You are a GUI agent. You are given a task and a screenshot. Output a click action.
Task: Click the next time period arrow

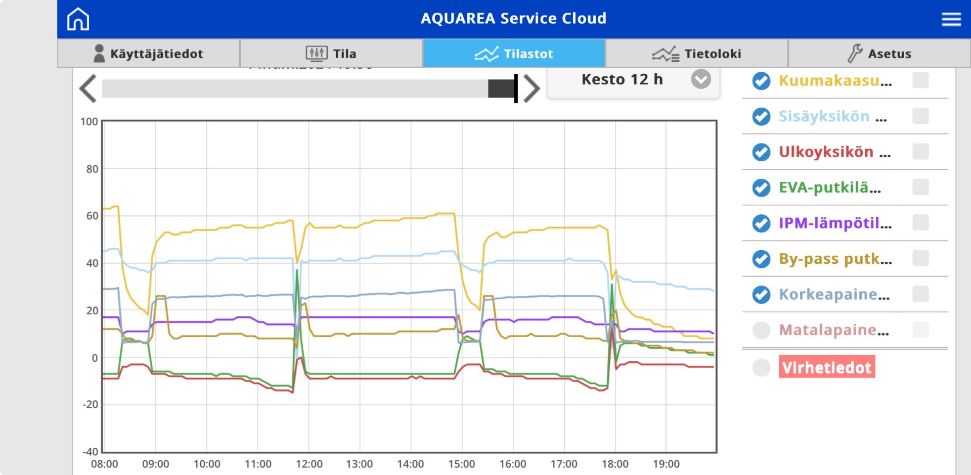(532, 89)
